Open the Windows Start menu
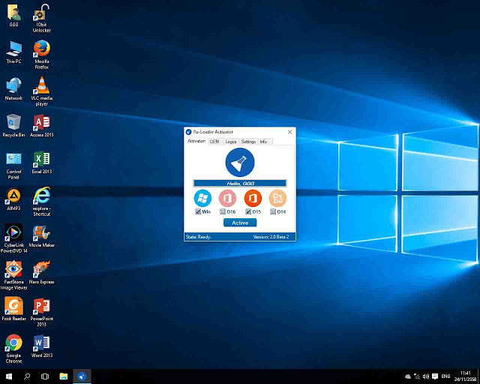Viewport: 480px width, 384px height. pos(9,376)
